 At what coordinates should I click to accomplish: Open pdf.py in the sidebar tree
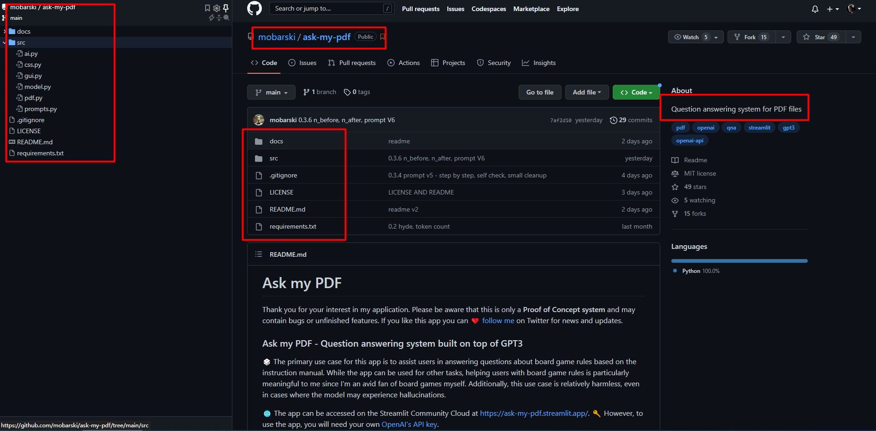coord(33,98)
